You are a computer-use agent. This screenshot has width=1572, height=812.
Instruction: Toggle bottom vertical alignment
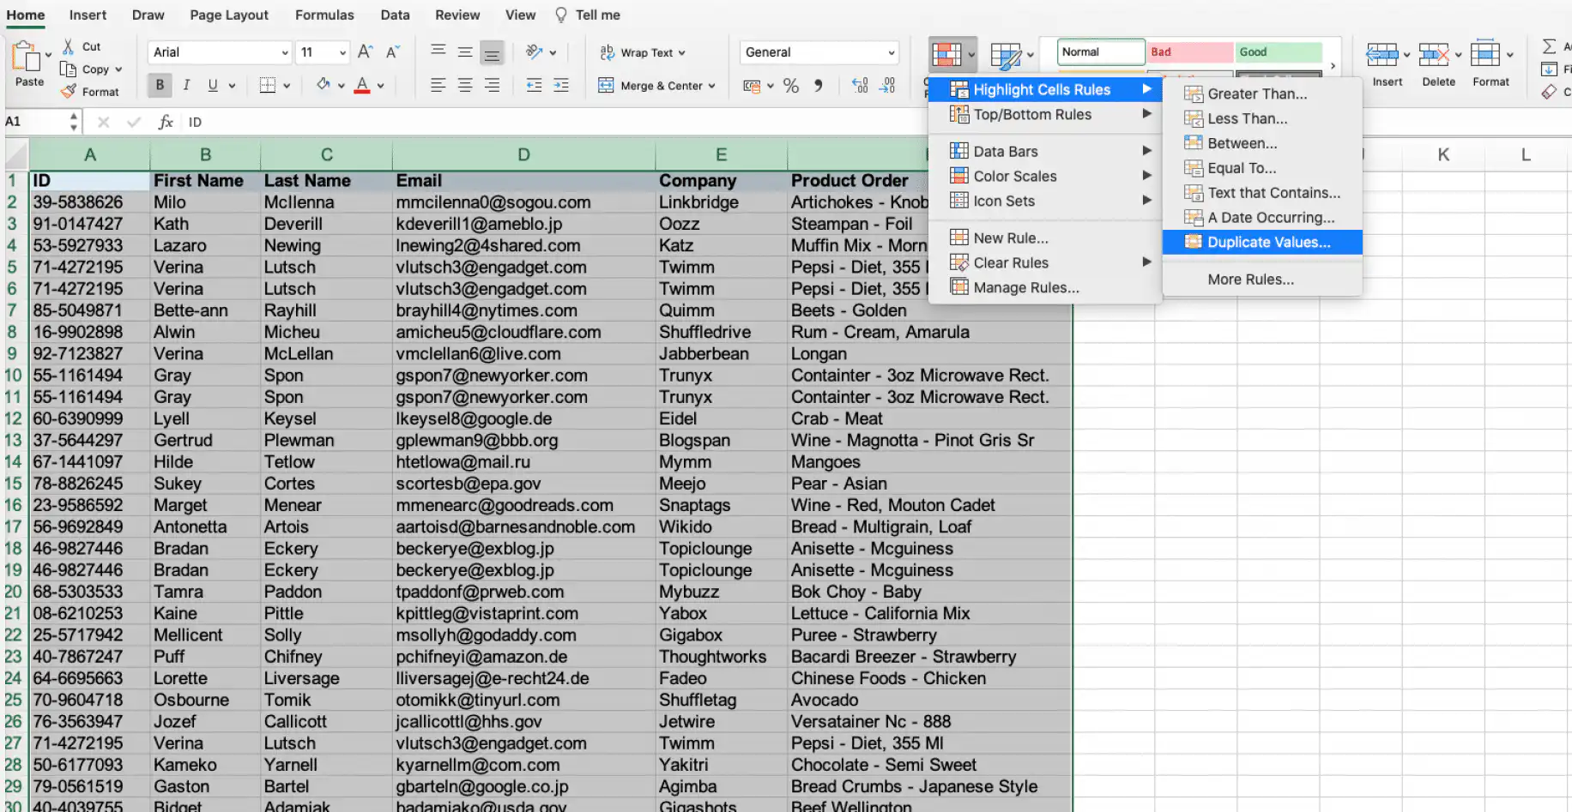coord(492,52)
